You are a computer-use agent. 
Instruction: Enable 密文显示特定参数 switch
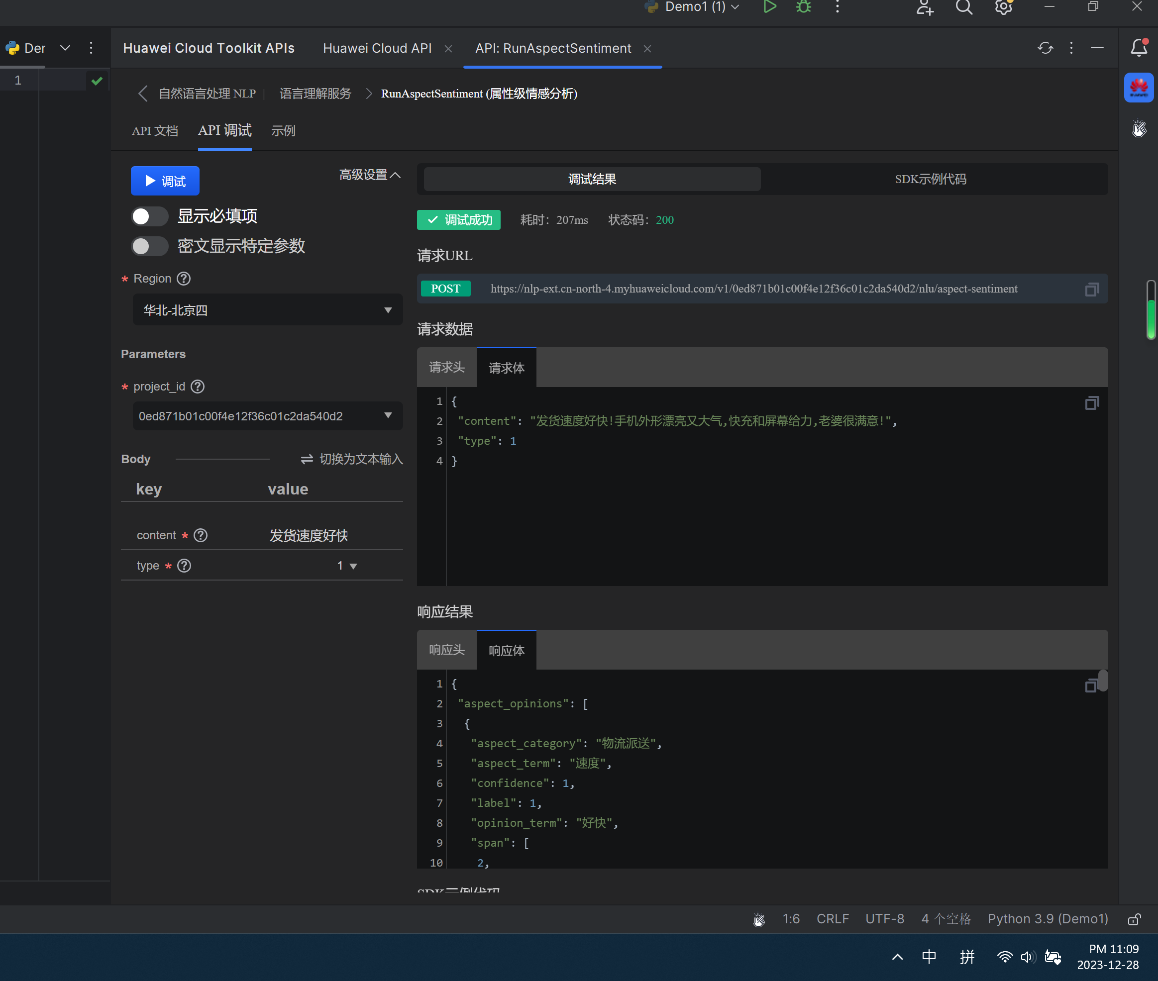(x=149, y=246)
